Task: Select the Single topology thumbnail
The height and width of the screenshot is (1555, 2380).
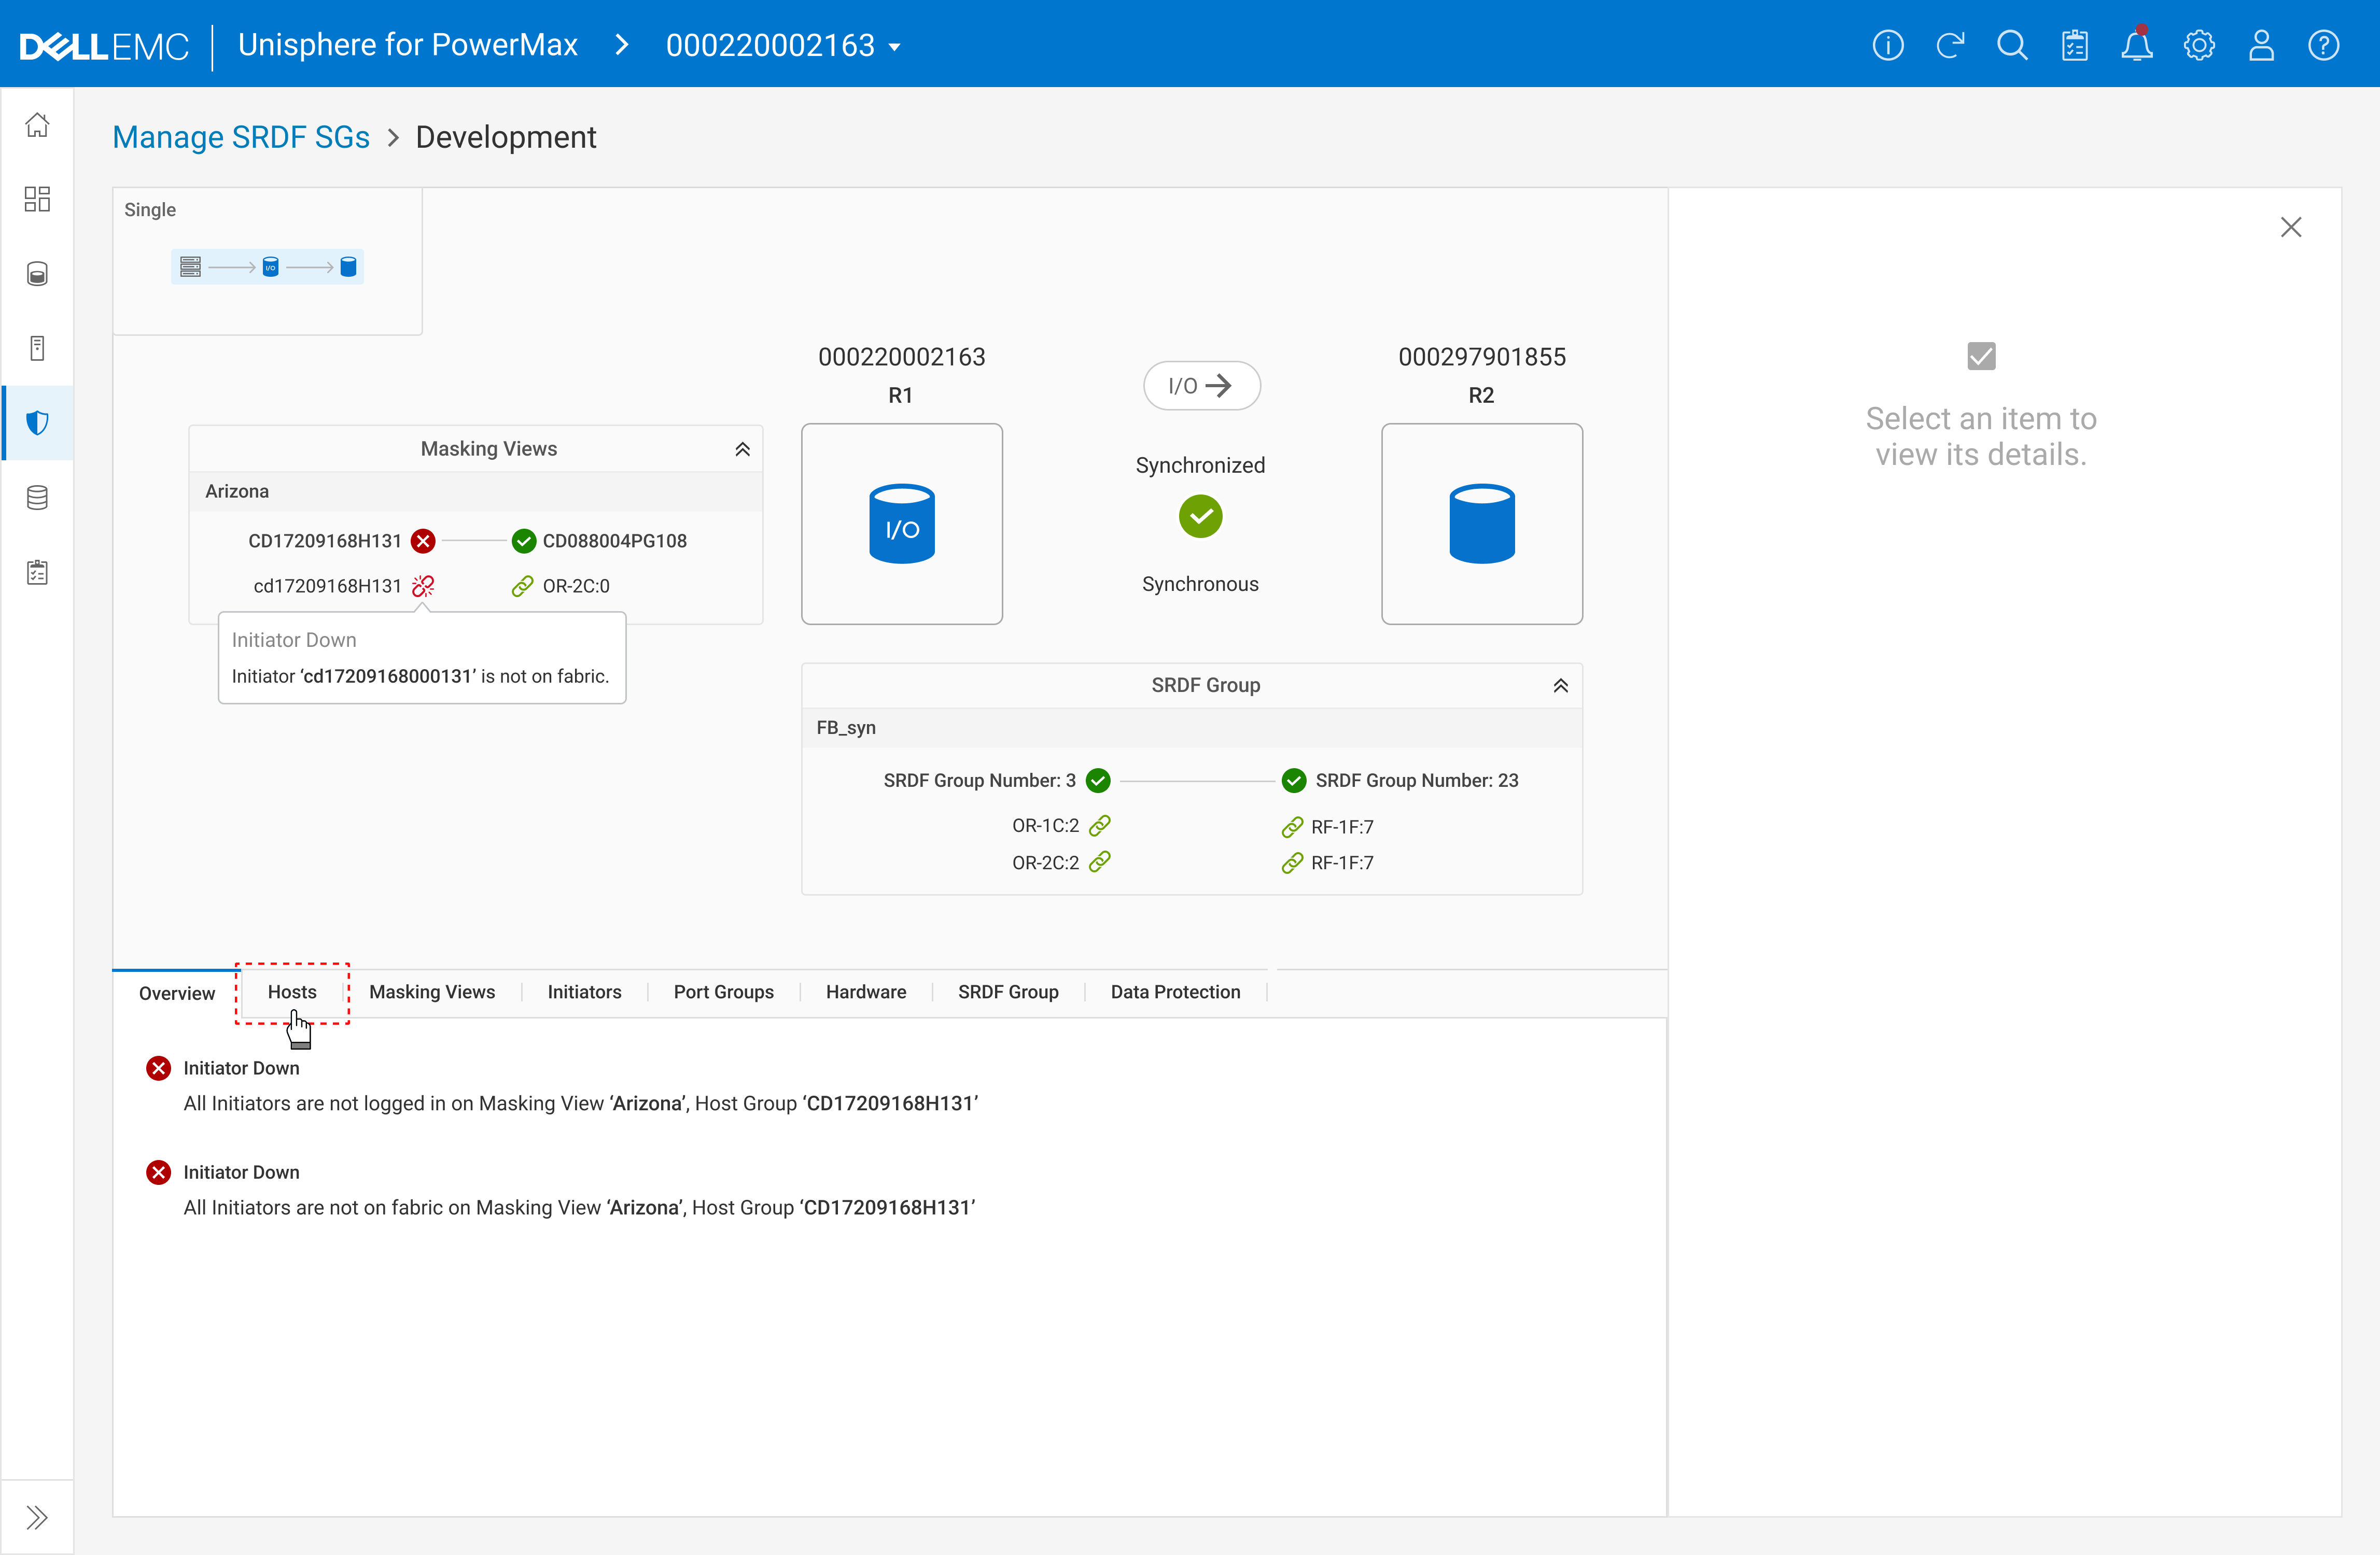Action: [267, 267]
